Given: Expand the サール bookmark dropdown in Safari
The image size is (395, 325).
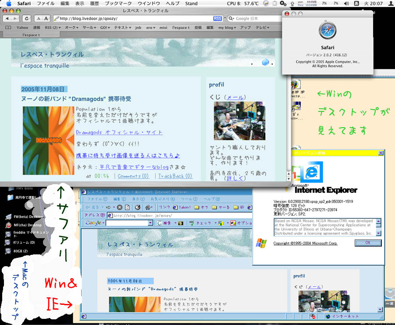Looking at the screenshot, I should click(x=90, y=28).
